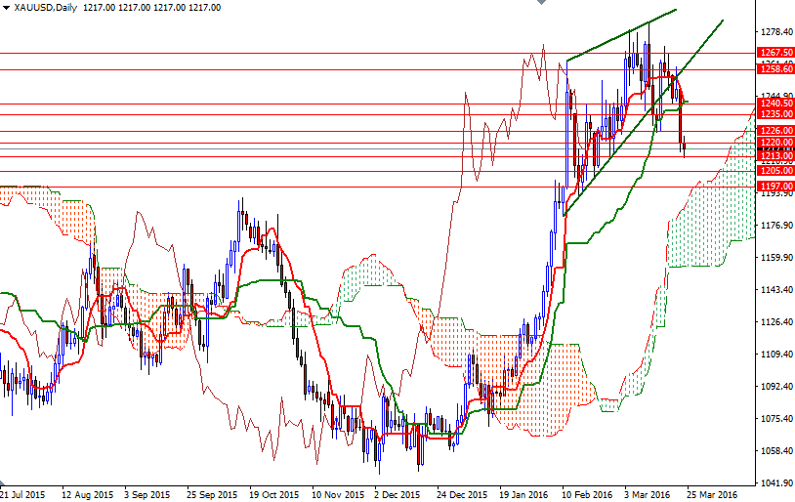
Task: Click the gray chart shift marker at top
Action: coord(541,2)
